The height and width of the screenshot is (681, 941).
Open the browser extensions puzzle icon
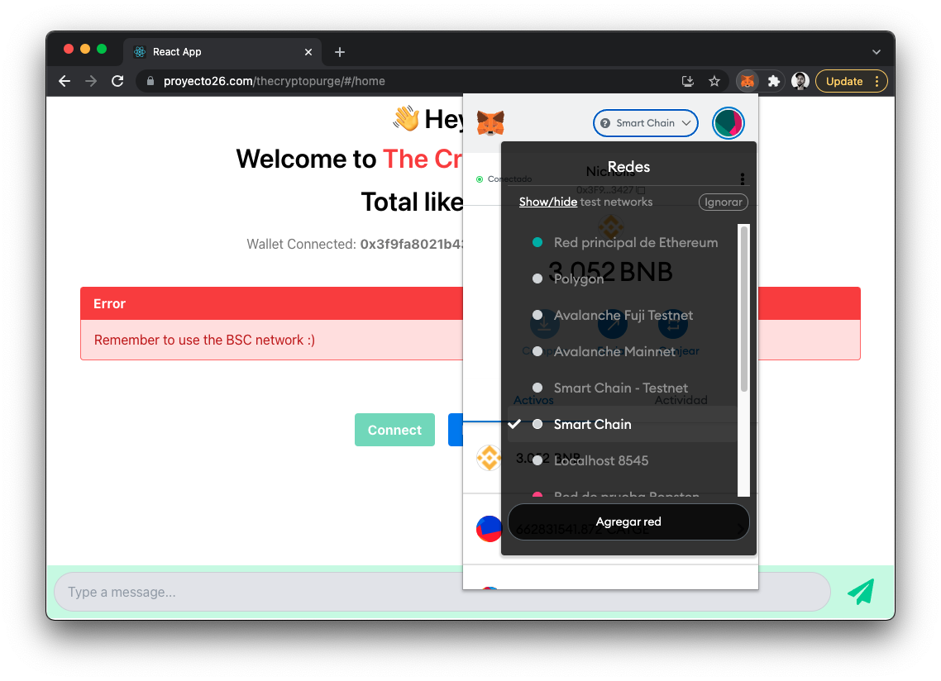pyautogui.click(x=774, y=81)
